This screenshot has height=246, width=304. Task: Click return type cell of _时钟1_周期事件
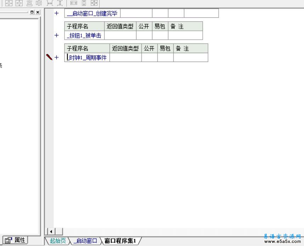[126, 58]
